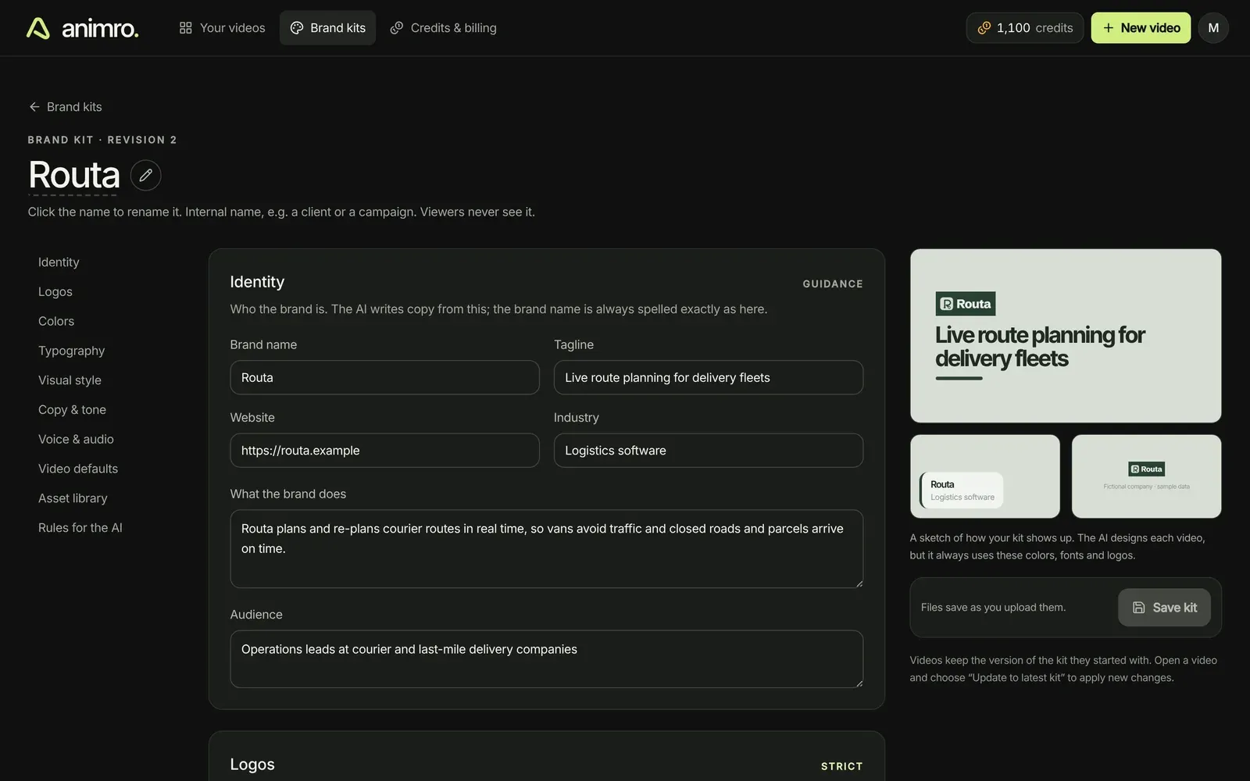
Task: Click into the Audience textarea
Action: click(547, 659)
